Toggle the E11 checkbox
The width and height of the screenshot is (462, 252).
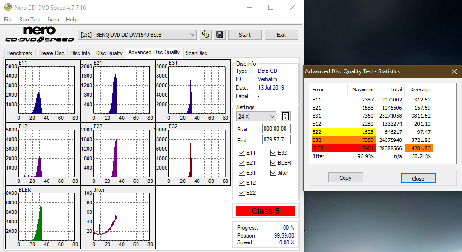(x=242, y=152)
